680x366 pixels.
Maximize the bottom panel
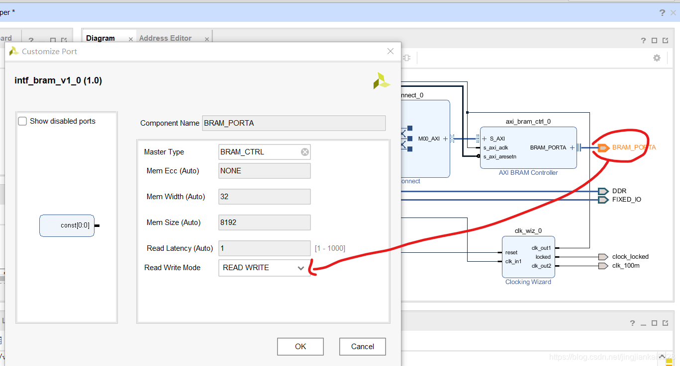click(655, 323)
